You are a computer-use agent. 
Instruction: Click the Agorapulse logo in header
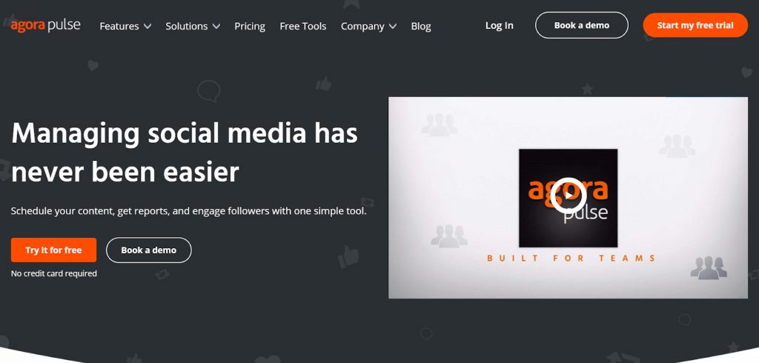[x=45, y=25]
